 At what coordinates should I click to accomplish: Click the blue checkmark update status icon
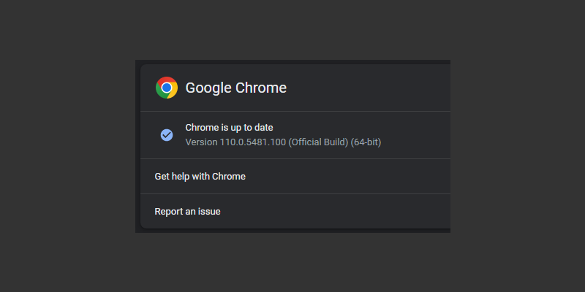167,135
